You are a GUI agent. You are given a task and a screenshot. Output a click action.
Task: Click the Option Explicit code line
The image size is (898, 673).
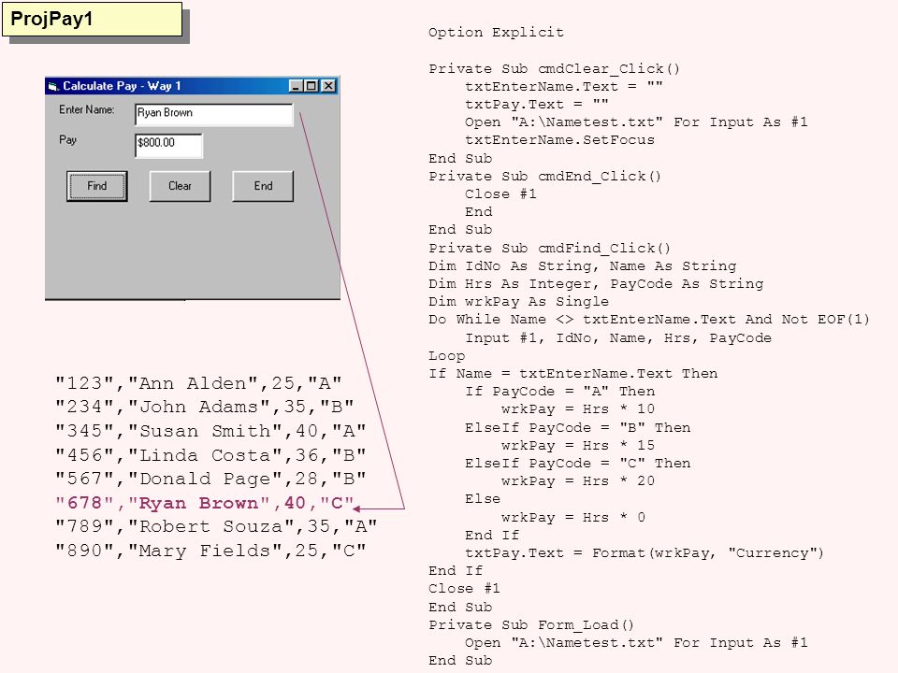(496, 33)
